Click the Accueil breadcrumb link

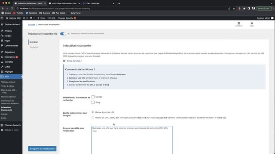pyautogui.click(x=31, y=25)
